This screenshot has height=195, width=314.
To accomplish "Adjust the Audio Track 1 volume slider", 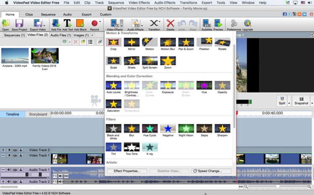I will tap(27, 175).
